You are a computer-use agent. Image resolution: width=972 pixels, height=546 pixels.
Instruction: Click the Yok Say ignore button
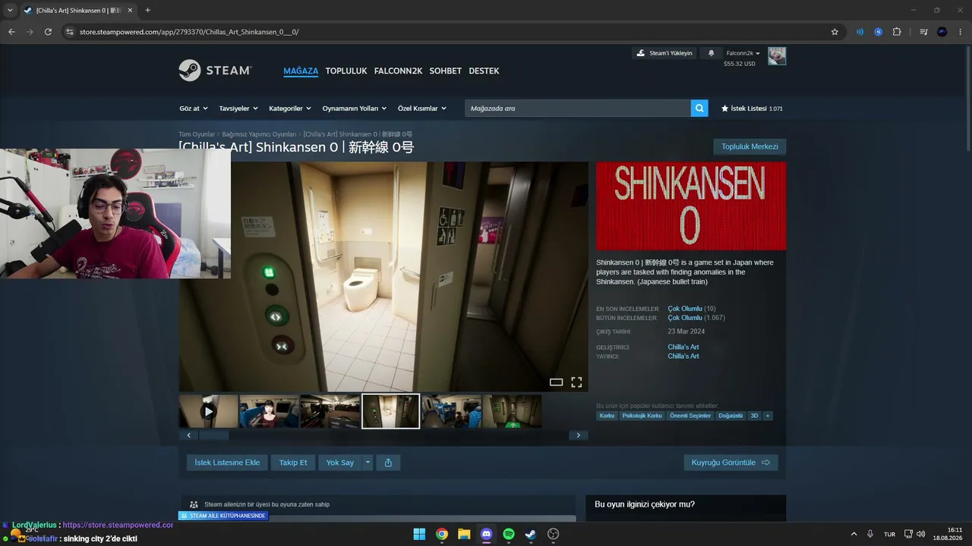pyautogui.click(x=340, y=463)
